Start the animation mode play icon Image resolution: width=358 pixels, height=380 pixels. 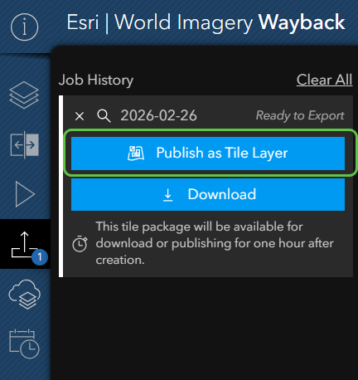click(25, 194)
